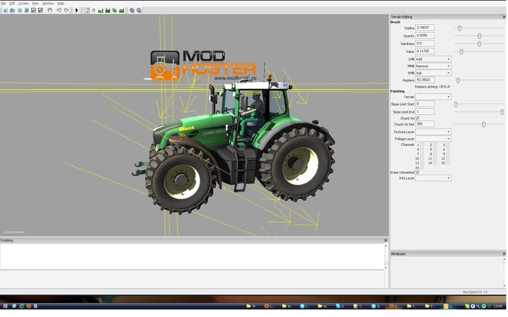Click the Replace value field

coord(425,80)
